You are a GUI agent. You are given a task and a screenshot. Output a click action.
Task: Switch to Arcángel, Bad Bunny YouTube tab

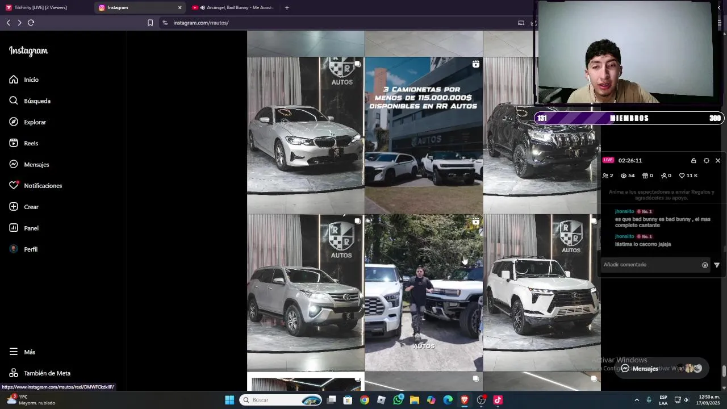click(x=233, y=7)
